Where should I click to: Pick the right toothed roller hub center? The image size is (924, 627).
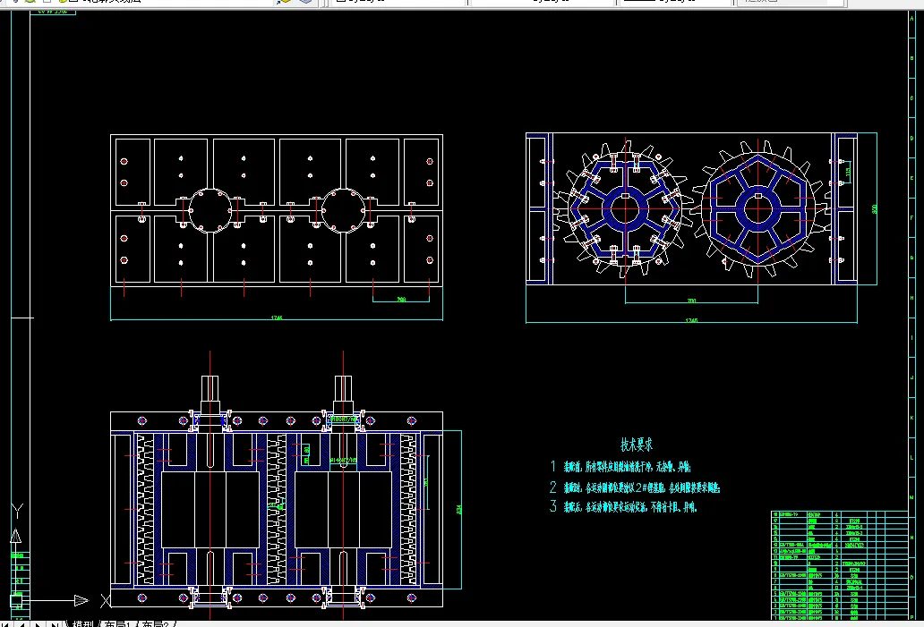click(x=758, y=209)
